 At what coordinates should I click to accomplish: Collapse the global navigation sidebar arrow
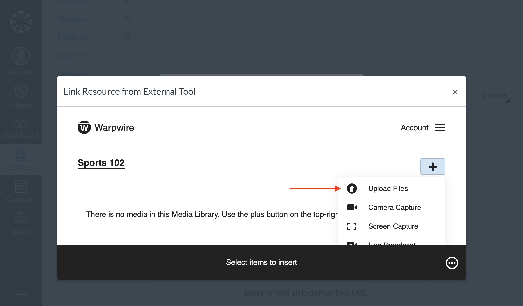(x=21, y=294)
